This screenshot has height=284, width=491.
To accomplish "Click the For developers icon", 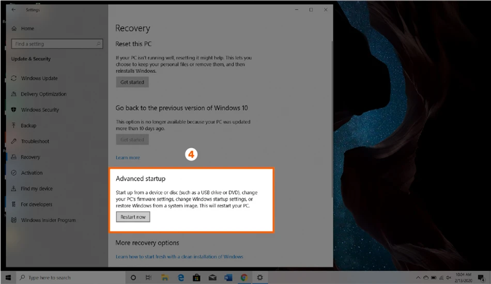I will point(14,204).
